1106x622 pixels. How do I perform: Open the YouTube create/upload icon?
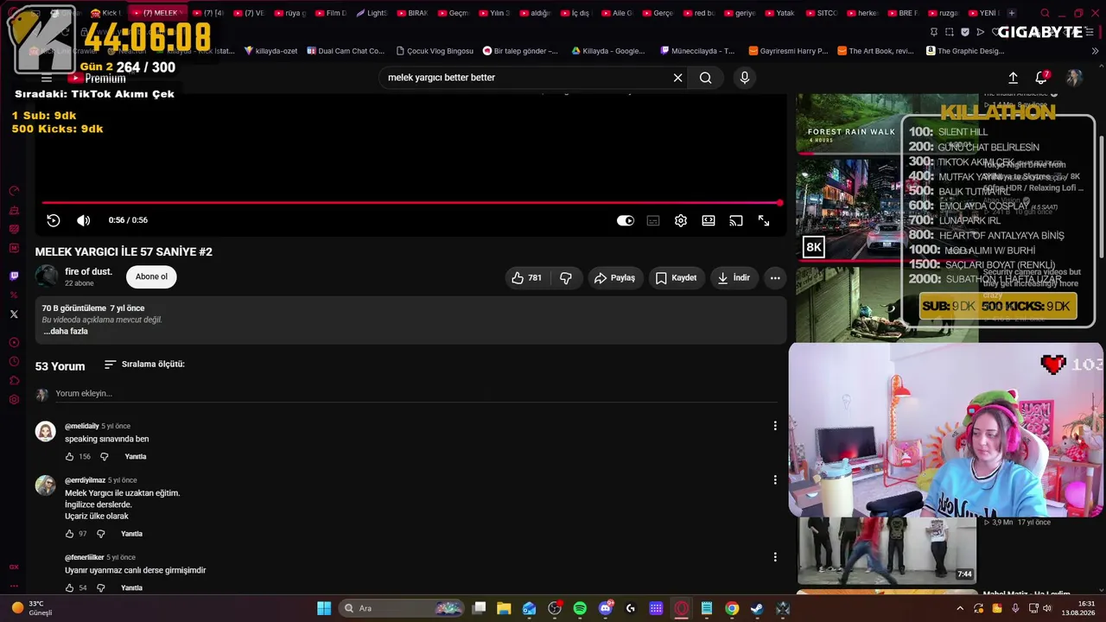click(1014, 78)
